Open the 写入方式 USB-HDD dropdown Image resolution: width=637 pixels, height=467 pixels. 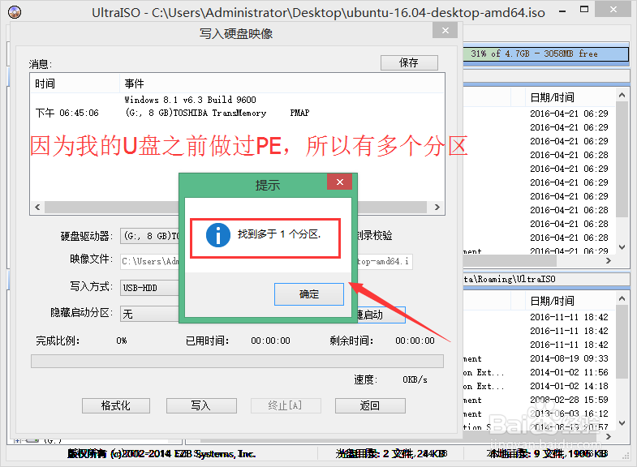pos(149,288)
